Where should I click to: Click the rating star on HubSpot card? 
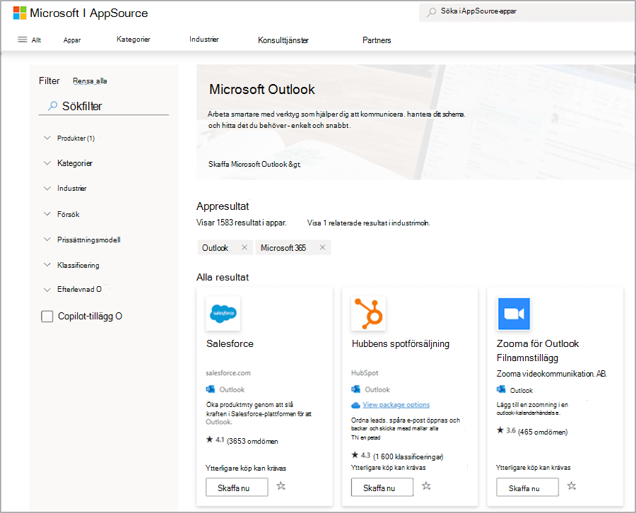(x=355, y=455)
